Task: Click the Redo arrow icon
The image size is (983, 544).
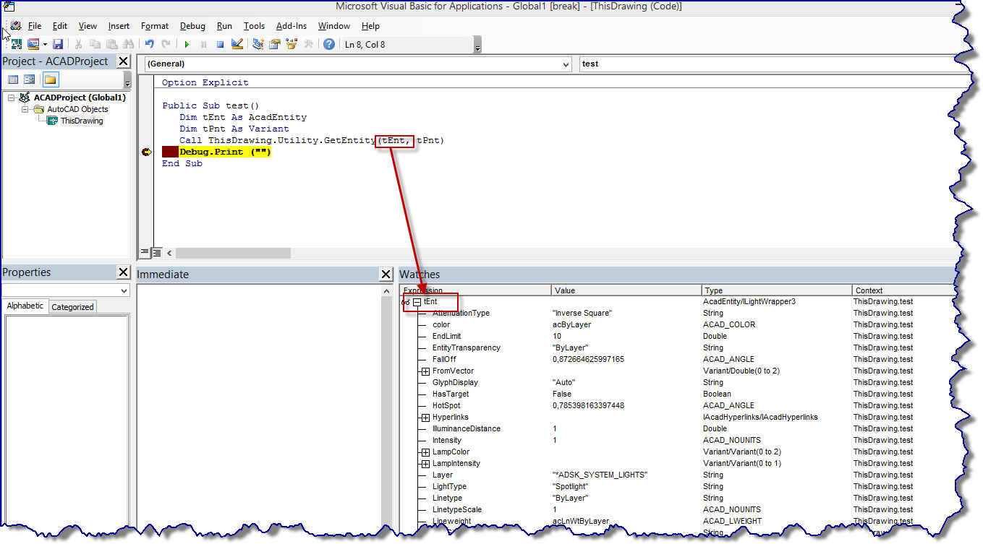Action: tap(166, 44)
